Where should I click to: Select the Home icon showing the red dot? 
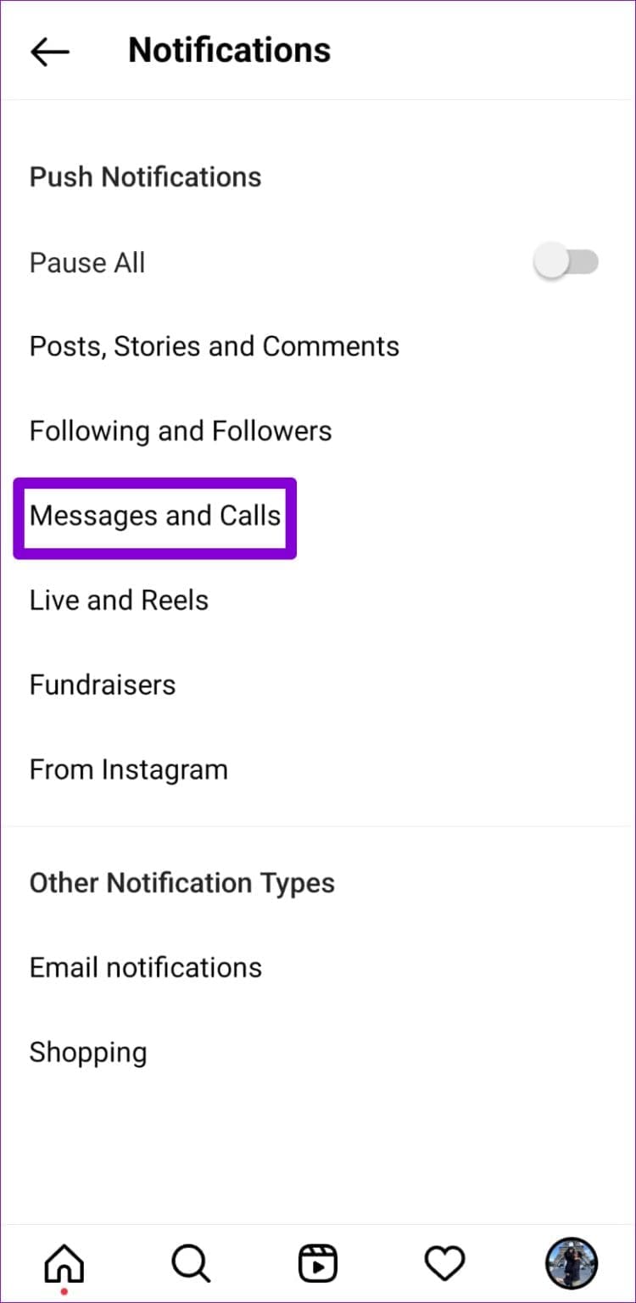(64, 1262)
